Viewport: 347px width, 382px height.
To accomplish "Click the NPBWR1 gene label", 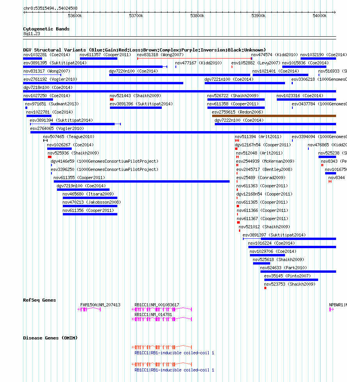I will [338, 305].
